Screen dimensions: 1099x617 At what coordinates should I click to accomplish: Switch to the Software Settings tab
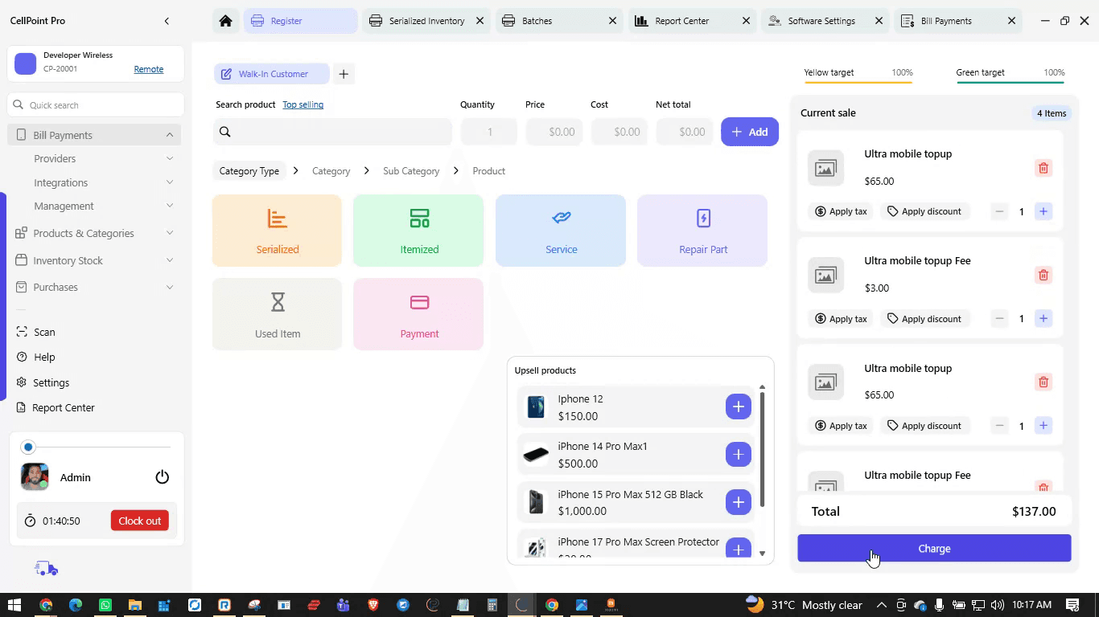pos(825,21)
